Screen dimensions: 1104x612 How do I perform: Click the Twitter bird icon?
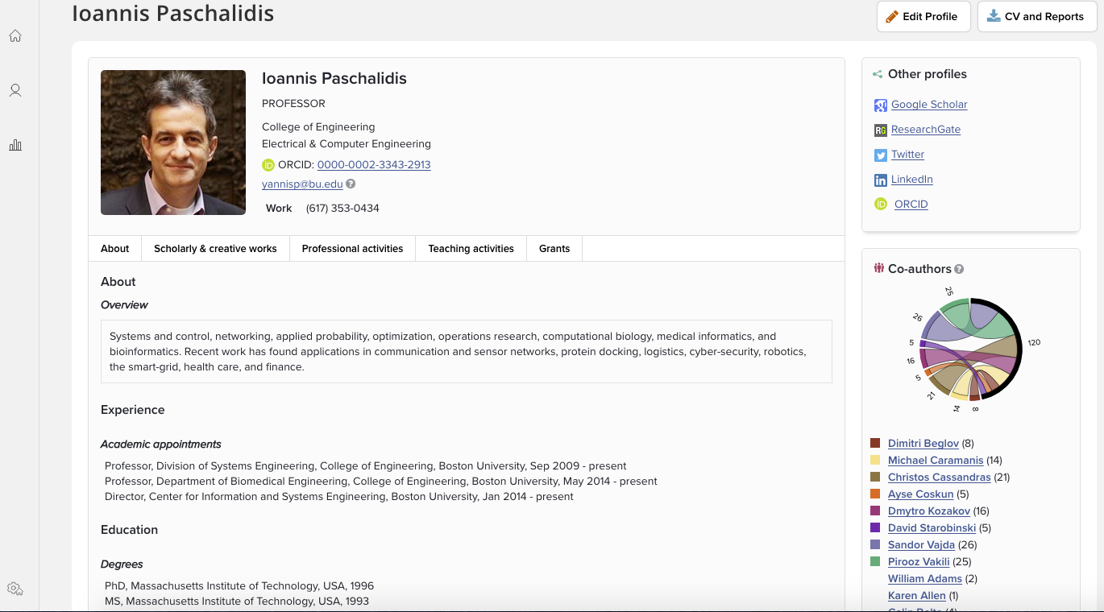[881, 155]
